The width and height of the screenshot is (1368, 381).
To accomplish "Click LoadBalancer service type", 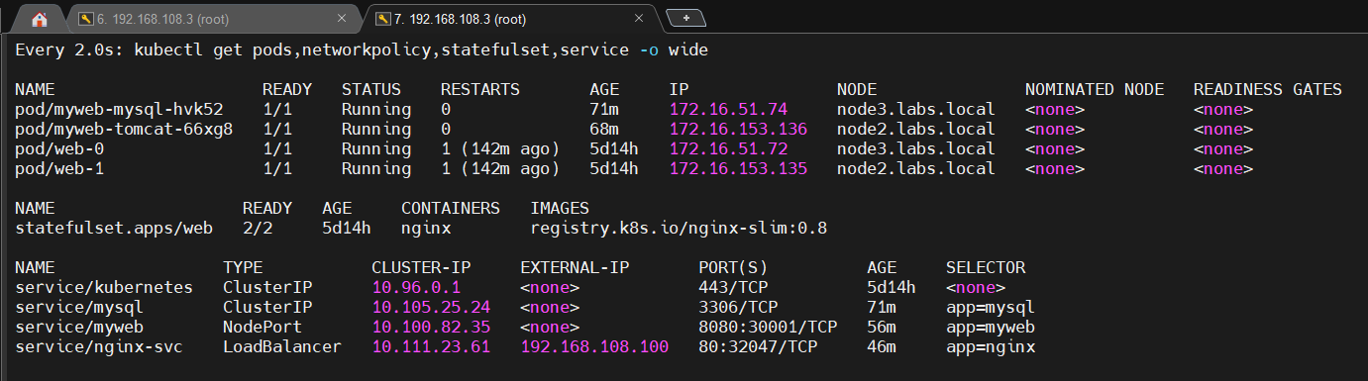I will [282, 346].
